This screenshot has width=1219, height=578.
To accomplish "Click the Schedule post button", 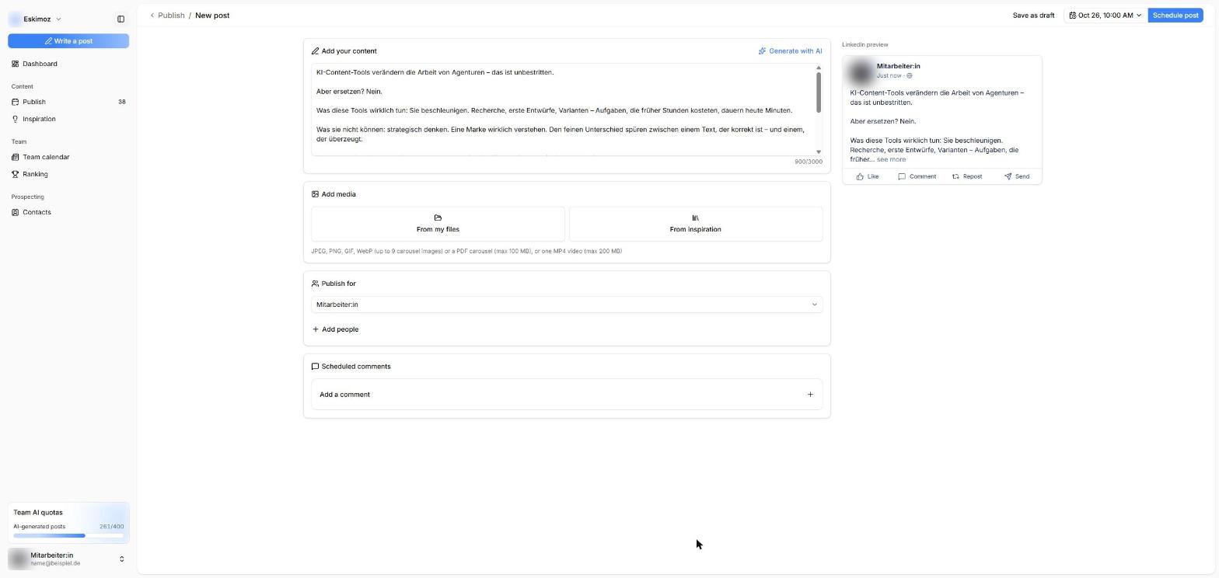I will coord(1175,16).
